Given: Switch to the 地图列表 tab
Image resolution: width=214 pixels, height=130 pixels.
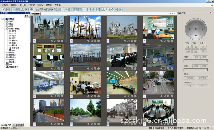Looking at the screenshot, I should (x=18, y=125).
